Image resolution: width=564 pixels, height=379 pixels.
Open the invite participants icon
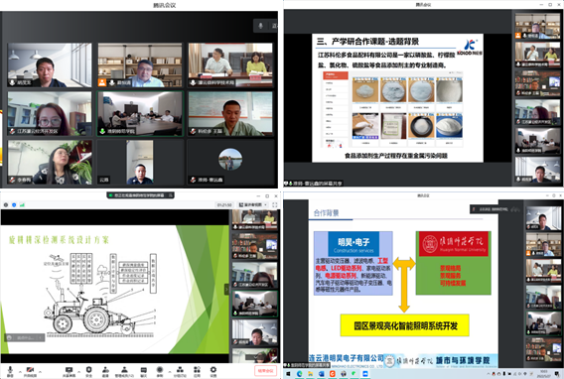point(105,371)
